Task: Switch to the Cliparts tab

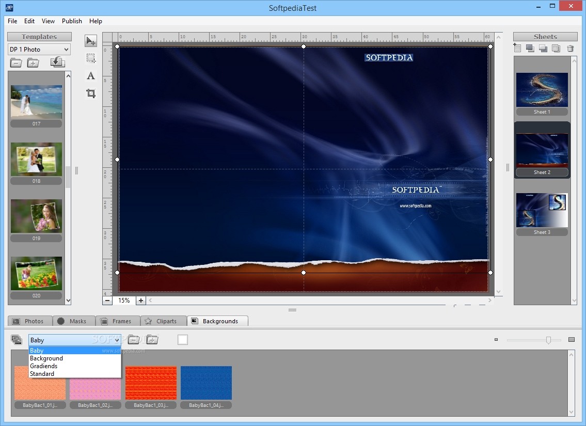Action: tap(163, 321)
